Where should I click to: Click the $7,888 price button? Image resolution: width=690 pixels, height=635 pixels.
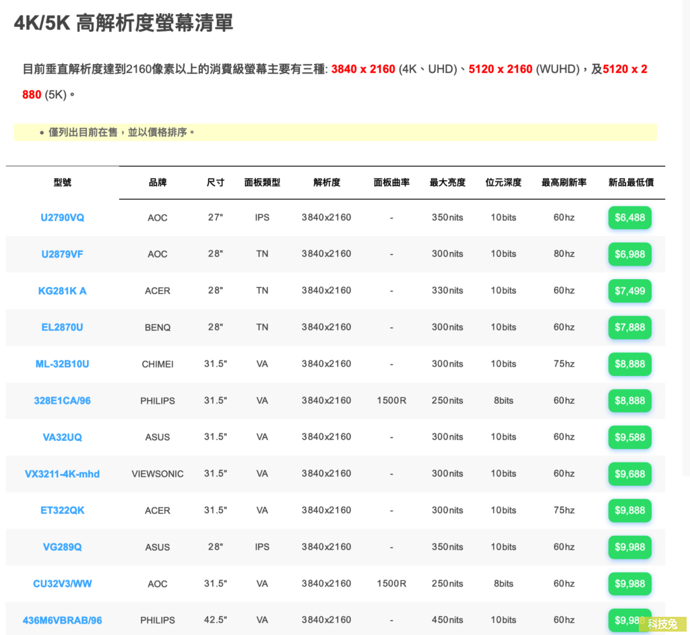coord(630,327)
